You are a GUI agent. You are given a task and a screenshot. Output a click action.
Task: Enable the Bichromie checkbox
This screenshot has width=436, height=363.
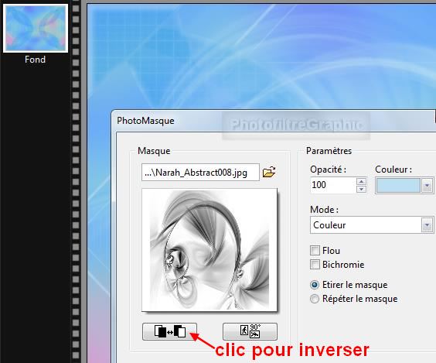[315, 264]
